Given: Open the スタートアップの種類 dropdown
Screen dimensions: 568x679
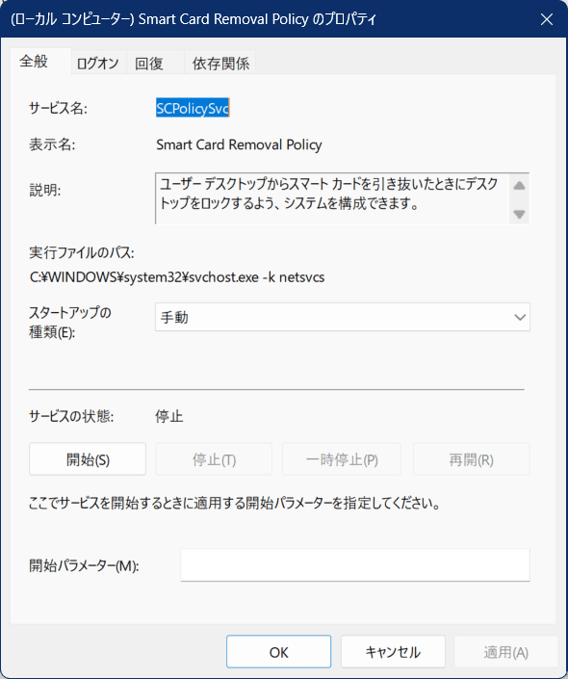Looking at the screenshot, I should (343, 317).
